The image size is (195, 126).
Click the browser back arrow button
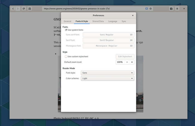click(x=13, y=9)
